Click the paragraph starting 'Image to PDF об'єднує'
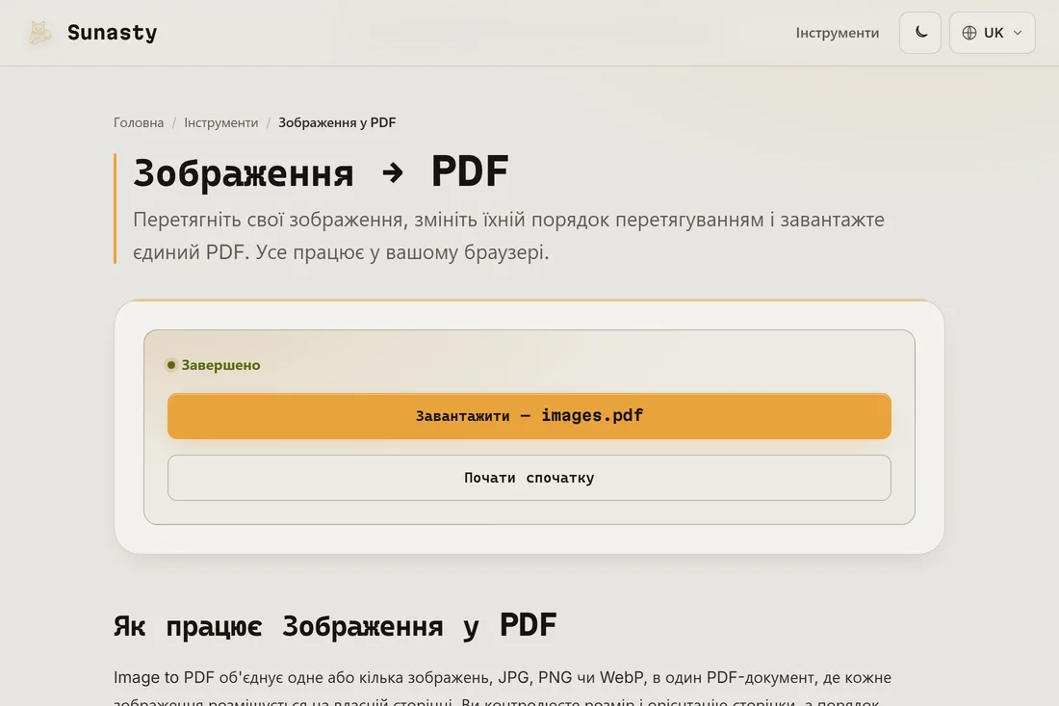The width and height of the screenshot is (1059, 706). [503, 689]
